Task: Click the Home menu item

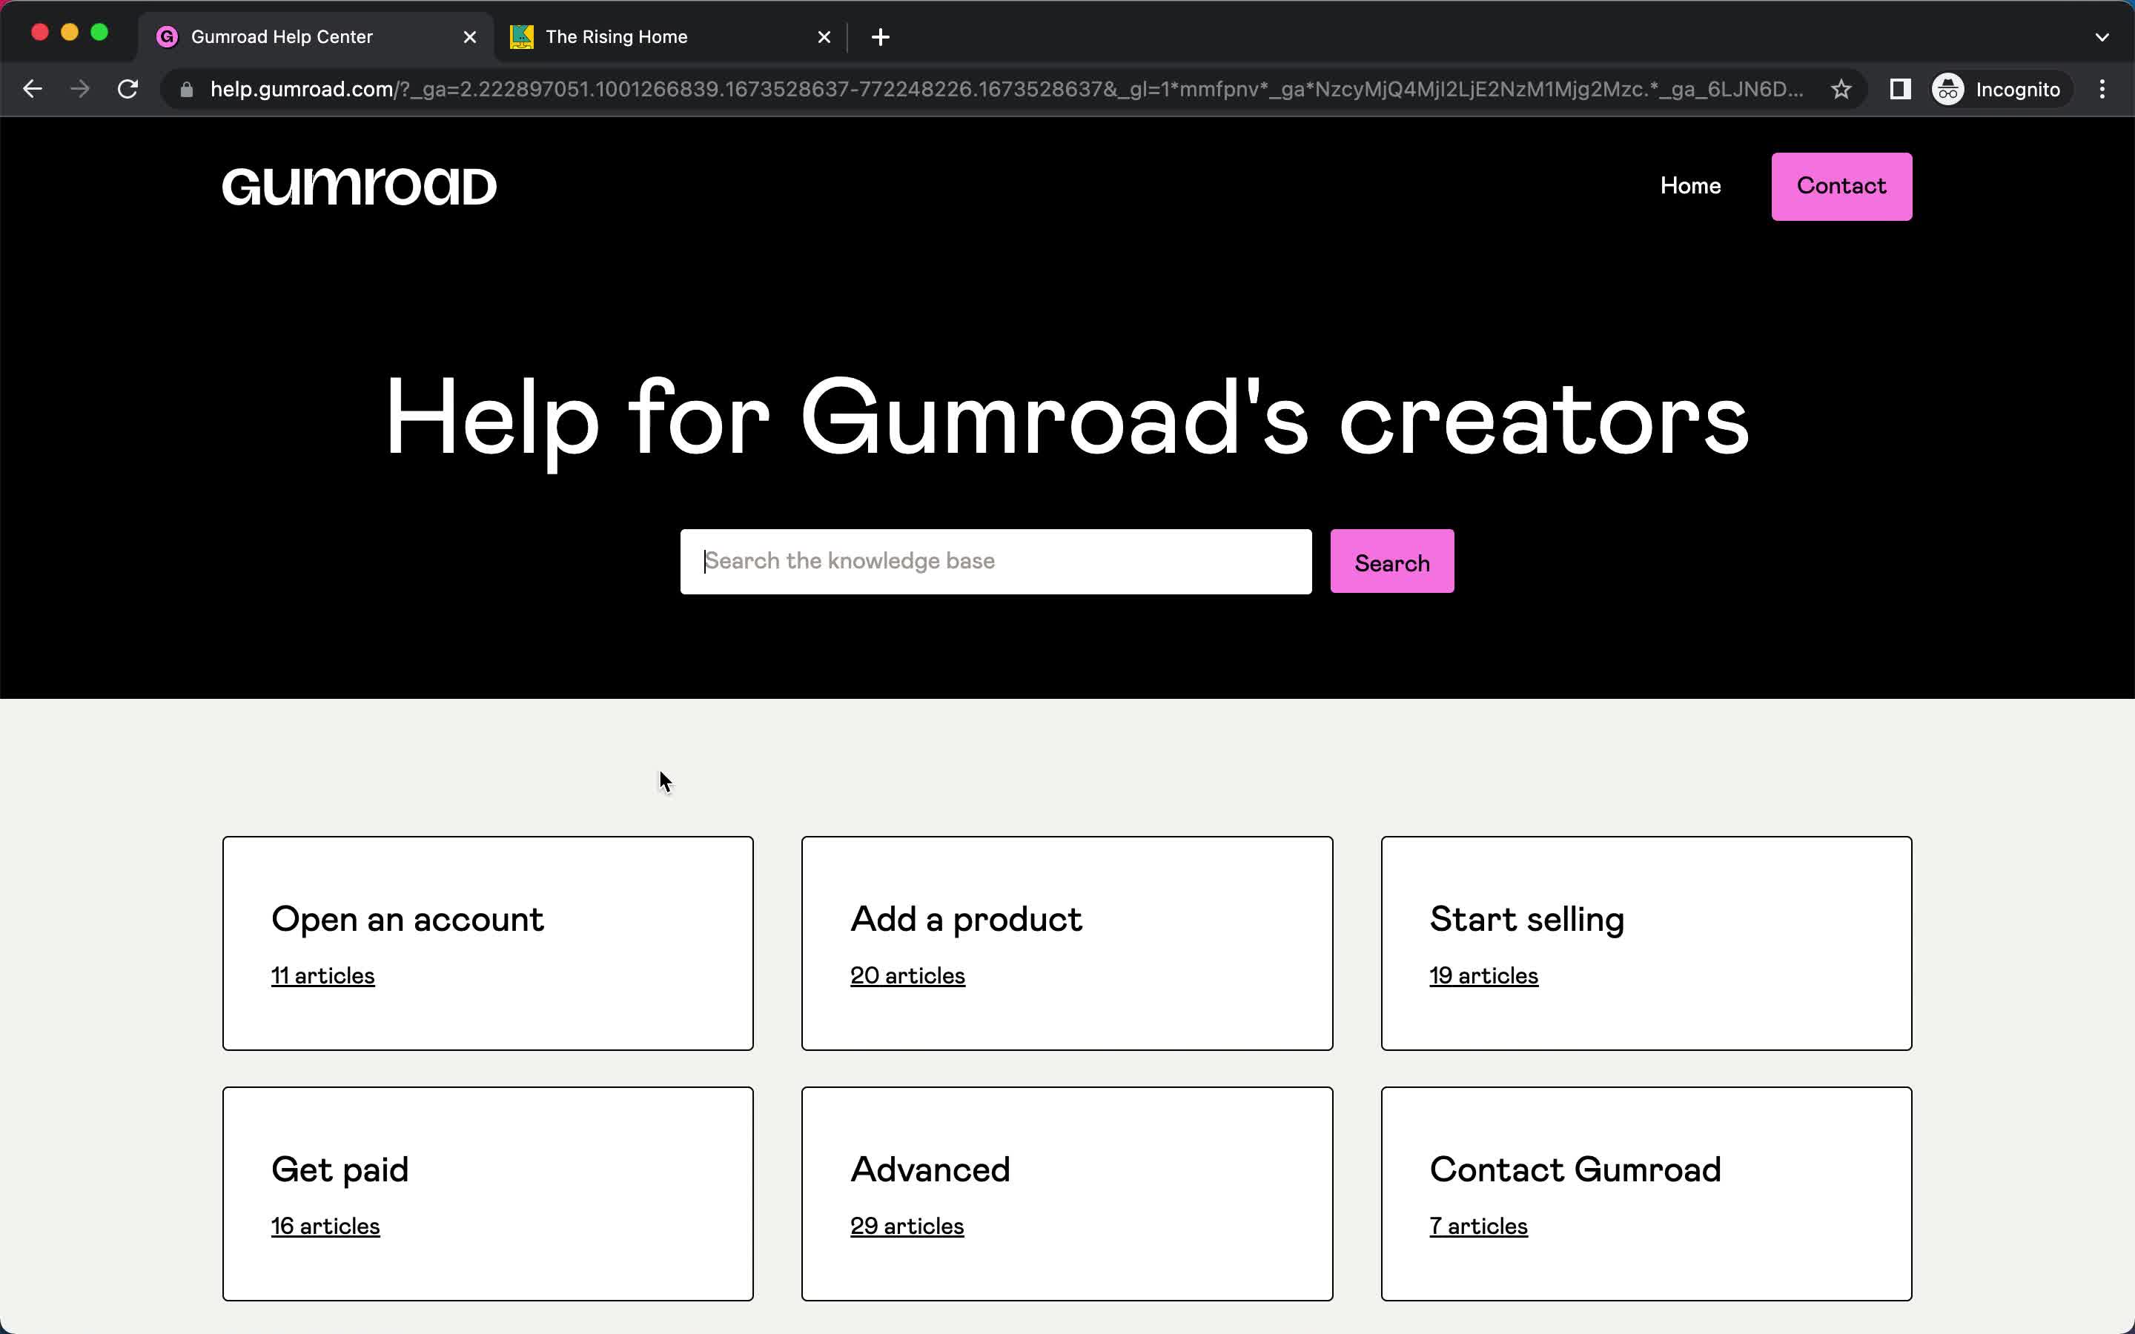Action: click(x=1689, y=186)
